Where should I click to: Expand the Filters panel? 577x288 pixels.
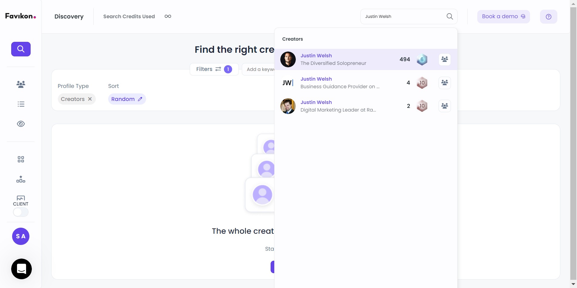pos(214,69)
